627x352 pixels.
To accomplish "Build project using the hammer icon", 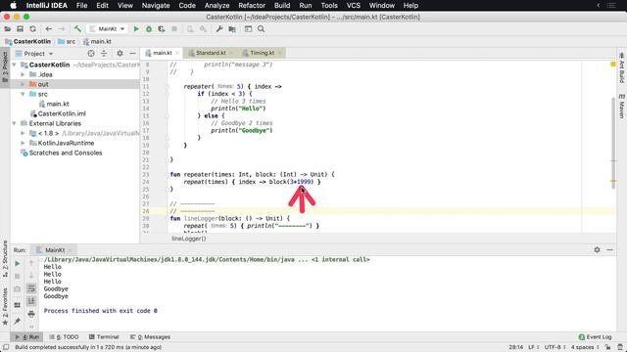I will [x=77, y=29].
